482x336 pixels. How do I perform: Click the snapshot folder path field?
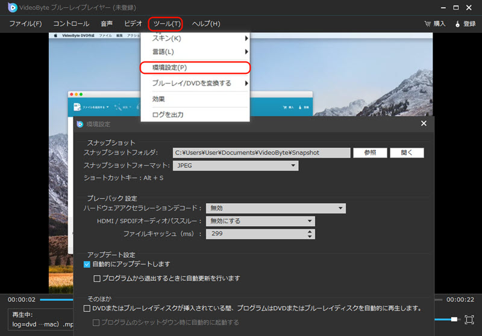click(261, 153)
